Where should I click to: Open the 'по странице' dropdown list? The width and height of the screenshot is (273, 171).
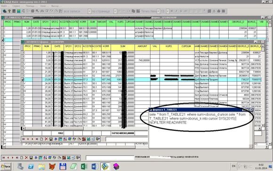tap(115, 11)
